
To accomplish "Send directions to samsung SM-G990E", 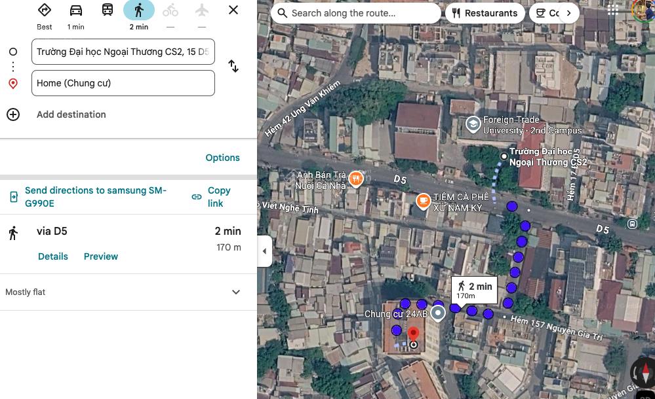I will coord(96,197).
